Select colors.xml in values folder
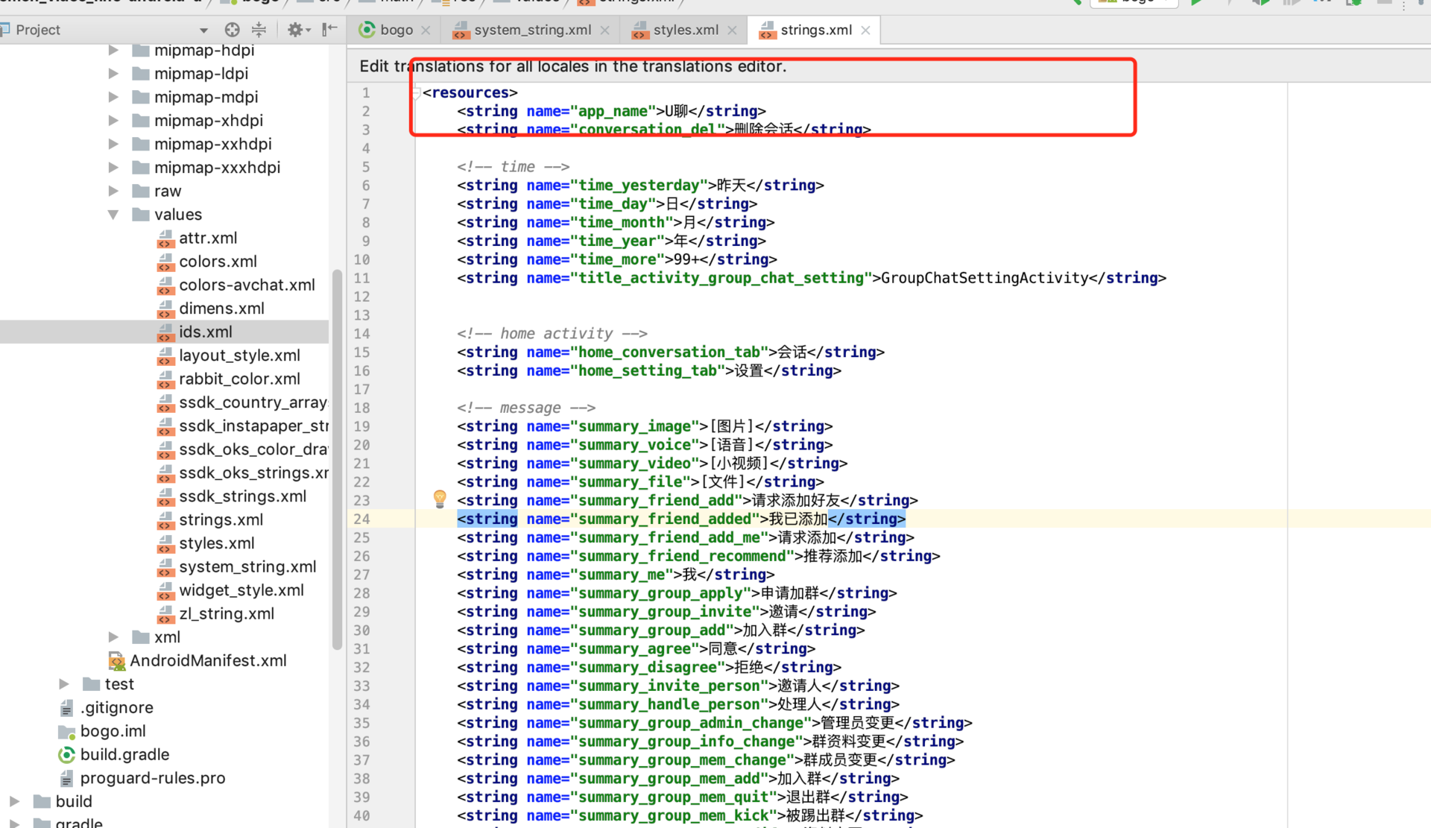 (218, 262)
